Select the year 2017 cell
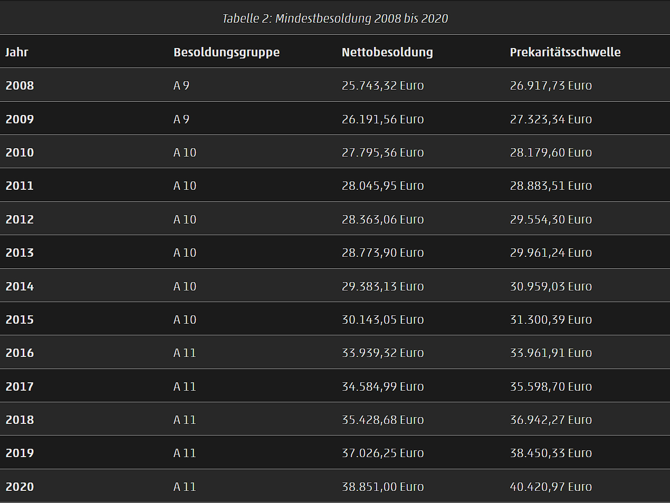 tap(20, 386)
